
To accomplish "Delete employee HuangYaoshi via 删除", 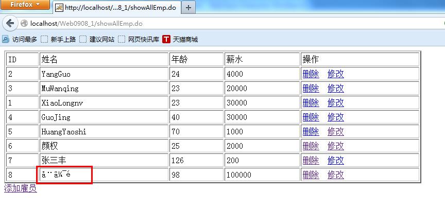I will [x=311, y=132].
